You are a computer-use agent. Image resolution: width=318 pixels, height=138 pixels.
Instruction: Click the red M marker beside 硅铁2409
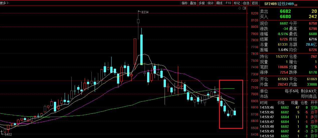[x=296, y=5]
